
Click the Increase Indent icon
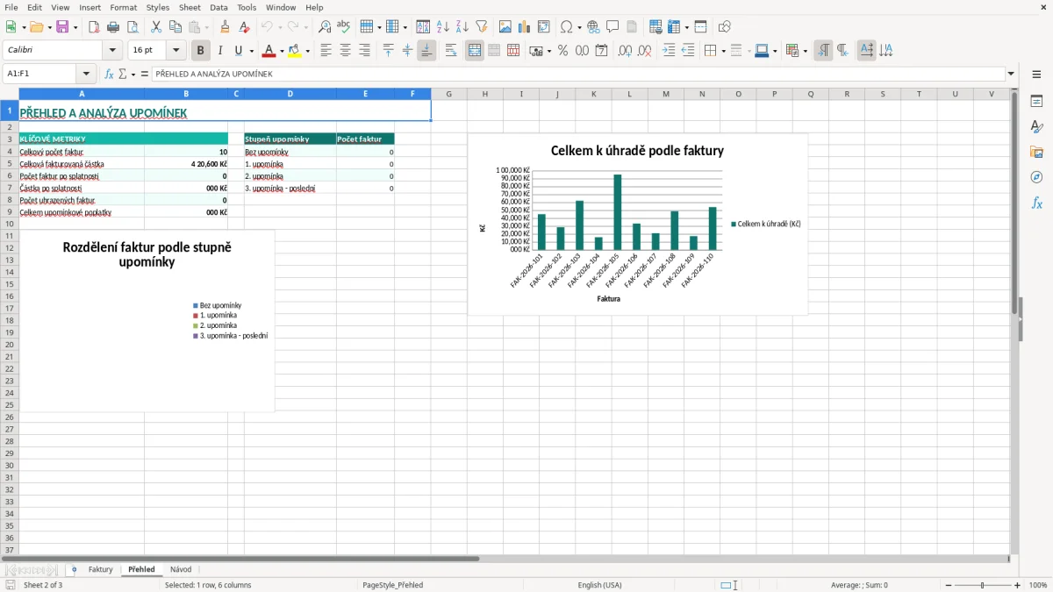click(669, 51)
